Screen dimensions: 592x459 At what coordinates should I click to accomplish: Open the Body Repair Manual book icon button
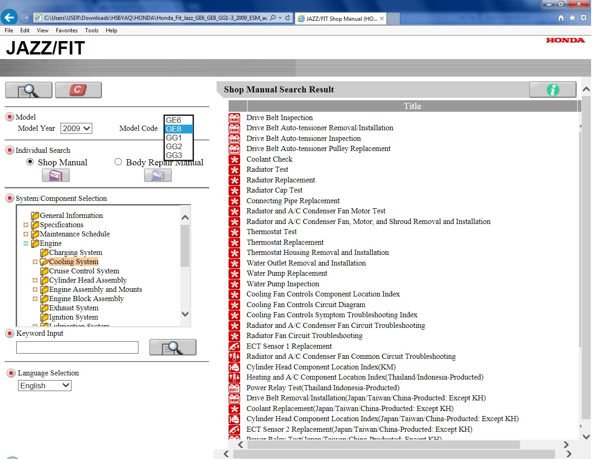pyautogui.click(x=158, y=175)
